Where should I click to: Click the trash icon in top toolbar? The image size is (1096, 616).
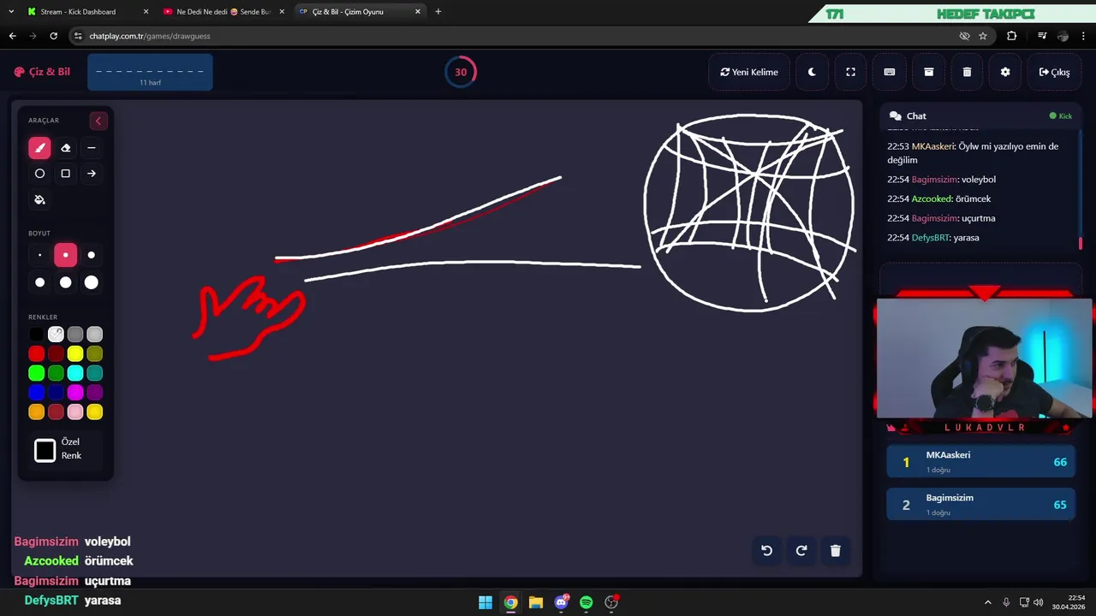tap(967, 72)
